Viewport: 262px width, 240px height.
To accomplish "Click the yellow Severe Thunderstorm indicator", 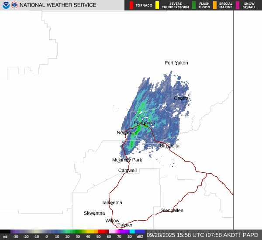I will pos(157,5).
